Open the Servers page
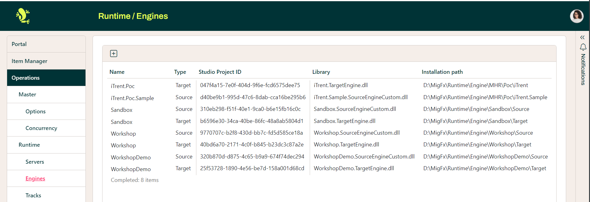This screenshot has width=590, height=202. pyautogui.click(x=35, y=162)
